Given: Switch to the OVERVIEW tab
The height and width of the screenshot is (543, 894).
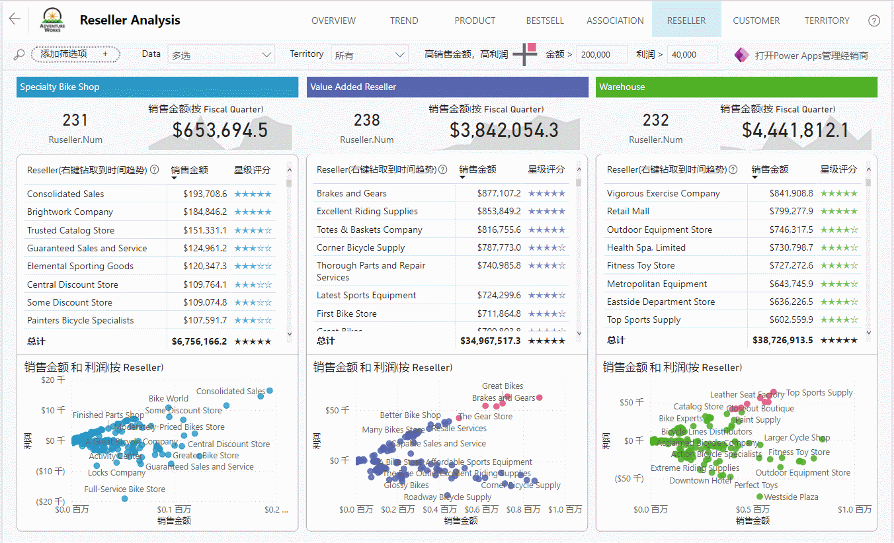Looking at the screenshot, I should tap(333, 21).
